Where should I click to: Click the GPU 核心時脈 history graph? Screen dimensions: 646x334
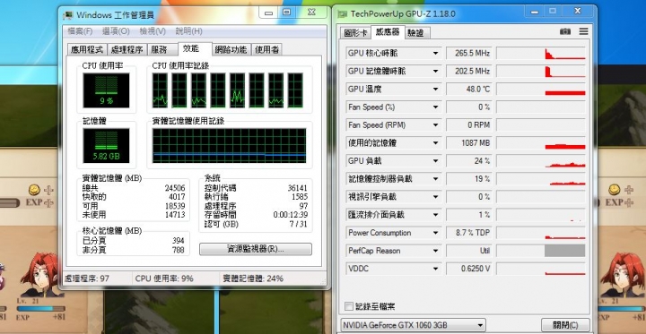[541, 54]
